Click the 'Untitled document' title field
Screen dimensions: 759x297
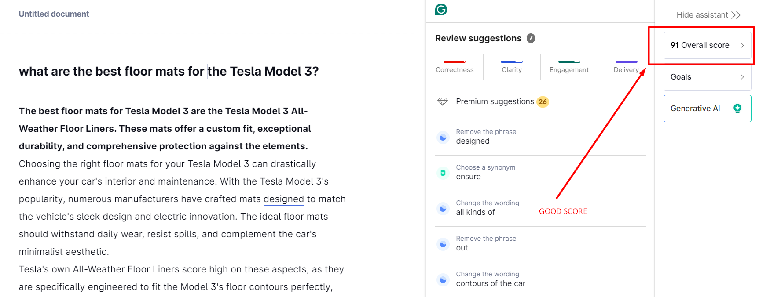pyautogui.click(x=54, y=14)
